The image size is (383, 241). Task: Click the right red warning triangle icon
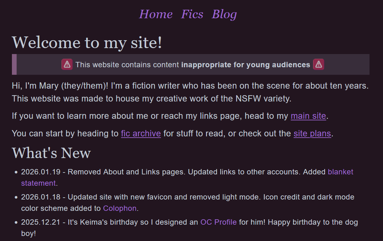point(319,64)
